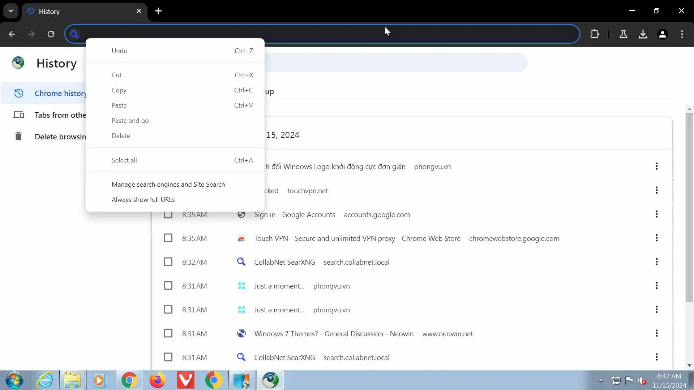Click the Delete browsing data trash icon
Screen dimensions: 694x390
pyautogui.click(x=18, y=136)
